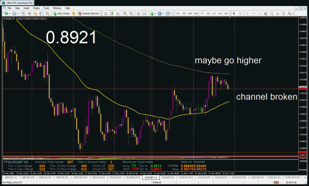The height and width of the screenshot is (186, 309).
Task: Select the Equidistant Channel tool
Action: 265,13
